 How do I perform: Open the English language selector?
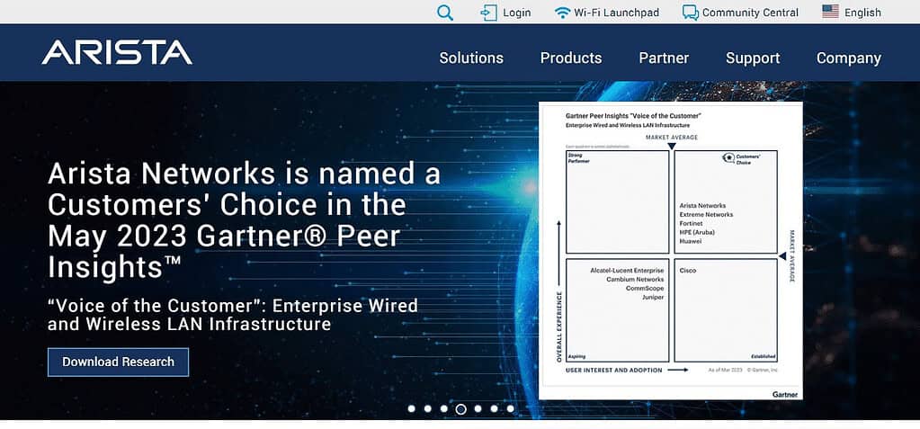point(862,13)
